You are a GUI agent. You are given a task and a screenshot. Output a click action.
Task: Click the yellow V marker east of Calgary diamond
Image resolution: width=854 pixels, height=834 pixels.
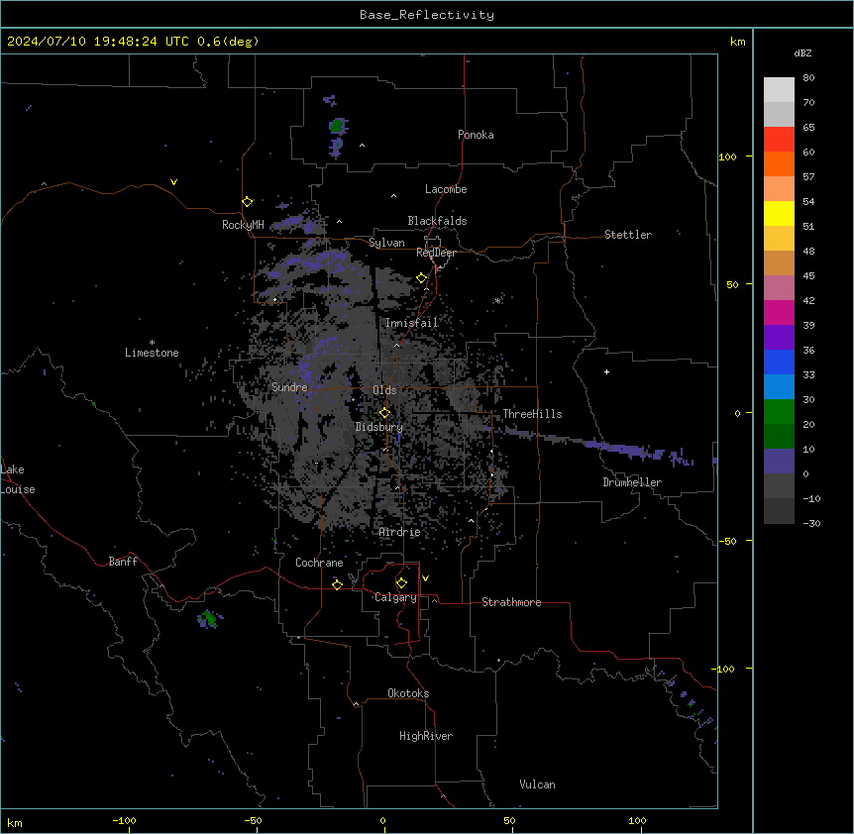(x=425, y=578)
